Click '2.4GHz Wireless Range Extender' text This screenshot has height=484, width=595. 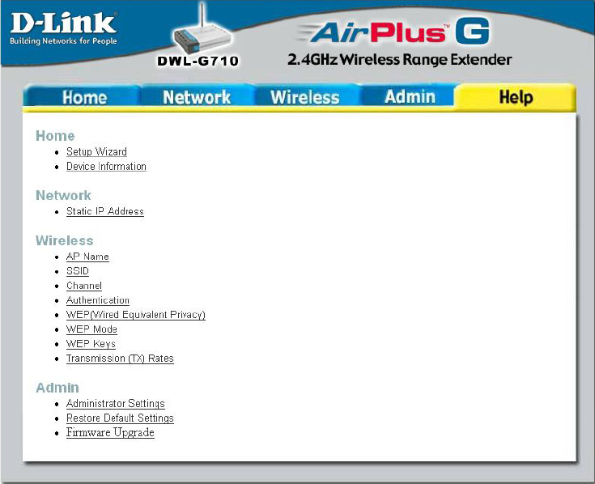coord(399,60)
